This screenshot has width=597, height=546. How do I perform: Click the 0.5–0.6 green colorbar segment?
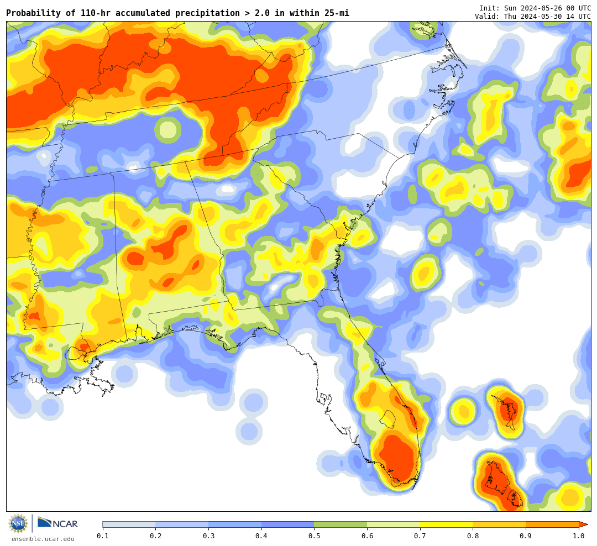tap(341, 524)
